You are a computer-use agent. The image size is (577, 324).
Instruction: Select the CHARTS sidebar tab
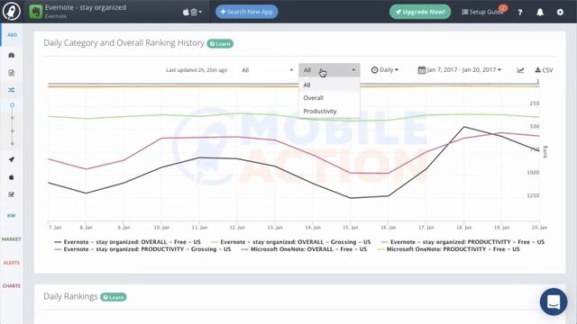tap(12, 286)
